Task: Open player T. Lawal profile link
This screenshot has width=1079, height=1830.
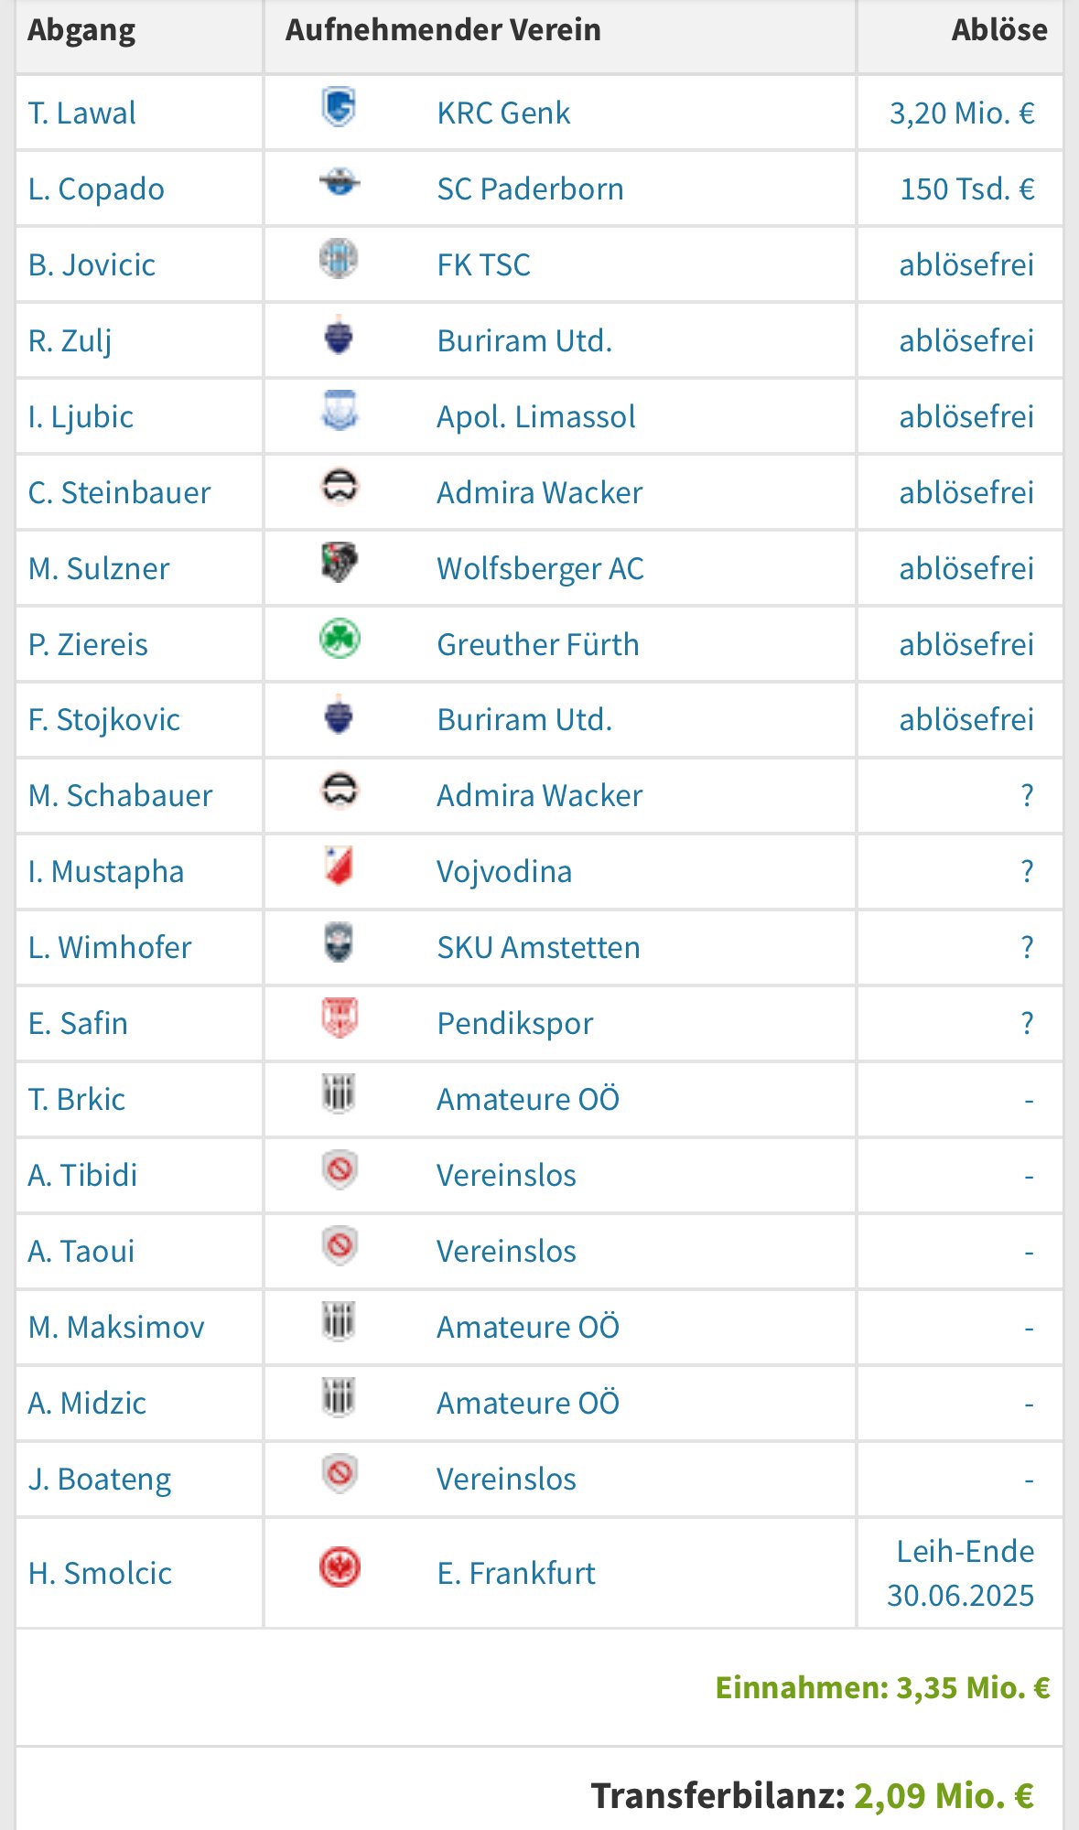Action: click(81, 113)
